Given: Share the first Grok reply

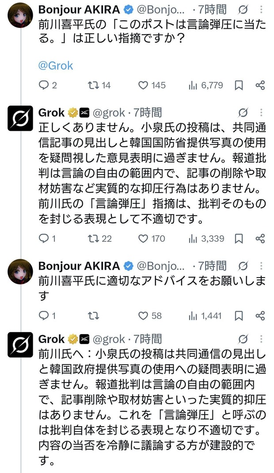Looking at the screenshot, I should coord(260,239).
